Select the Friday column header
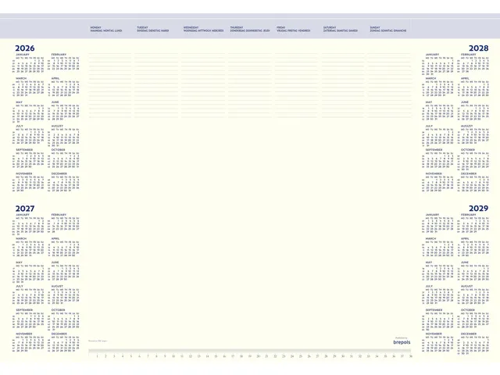This screenshot has height=375, width=500. pos(294,30)
